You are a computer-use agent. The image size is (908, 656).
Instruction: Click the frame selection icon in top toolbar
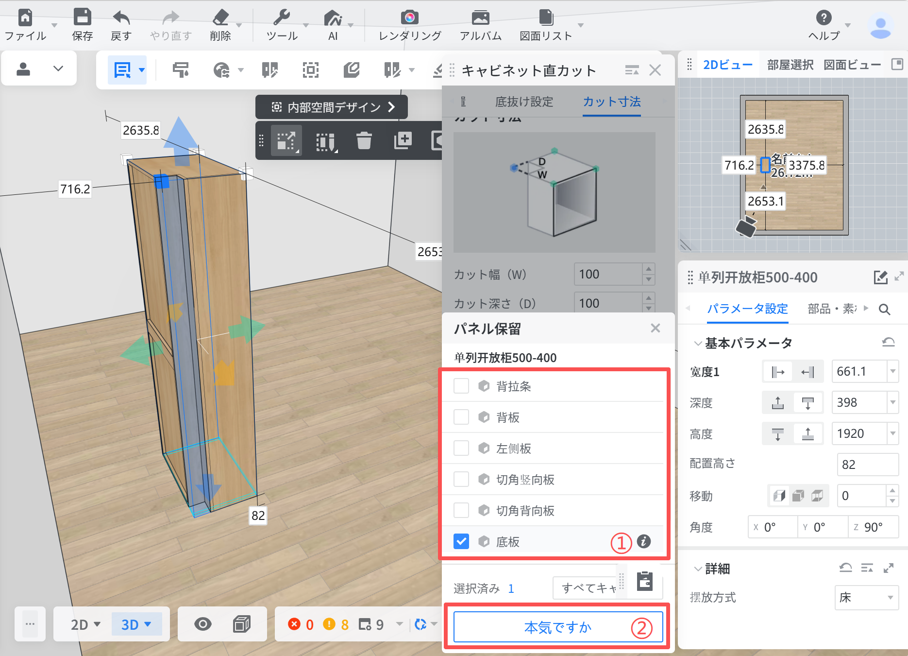[311, 70]
